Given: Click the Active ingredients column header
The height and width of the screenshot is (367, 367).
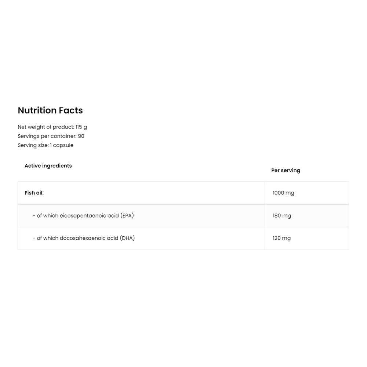Looking at the screenshot, I should tap(48, 166).
